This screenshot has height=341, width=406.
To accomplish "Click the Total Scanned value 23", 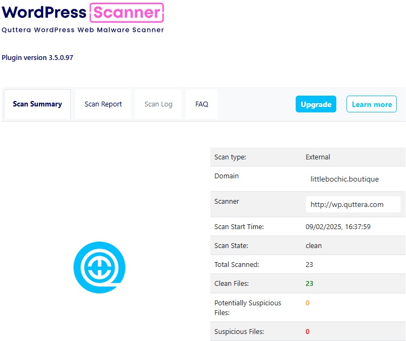I will pyautogui.click(x=309, y=264).
